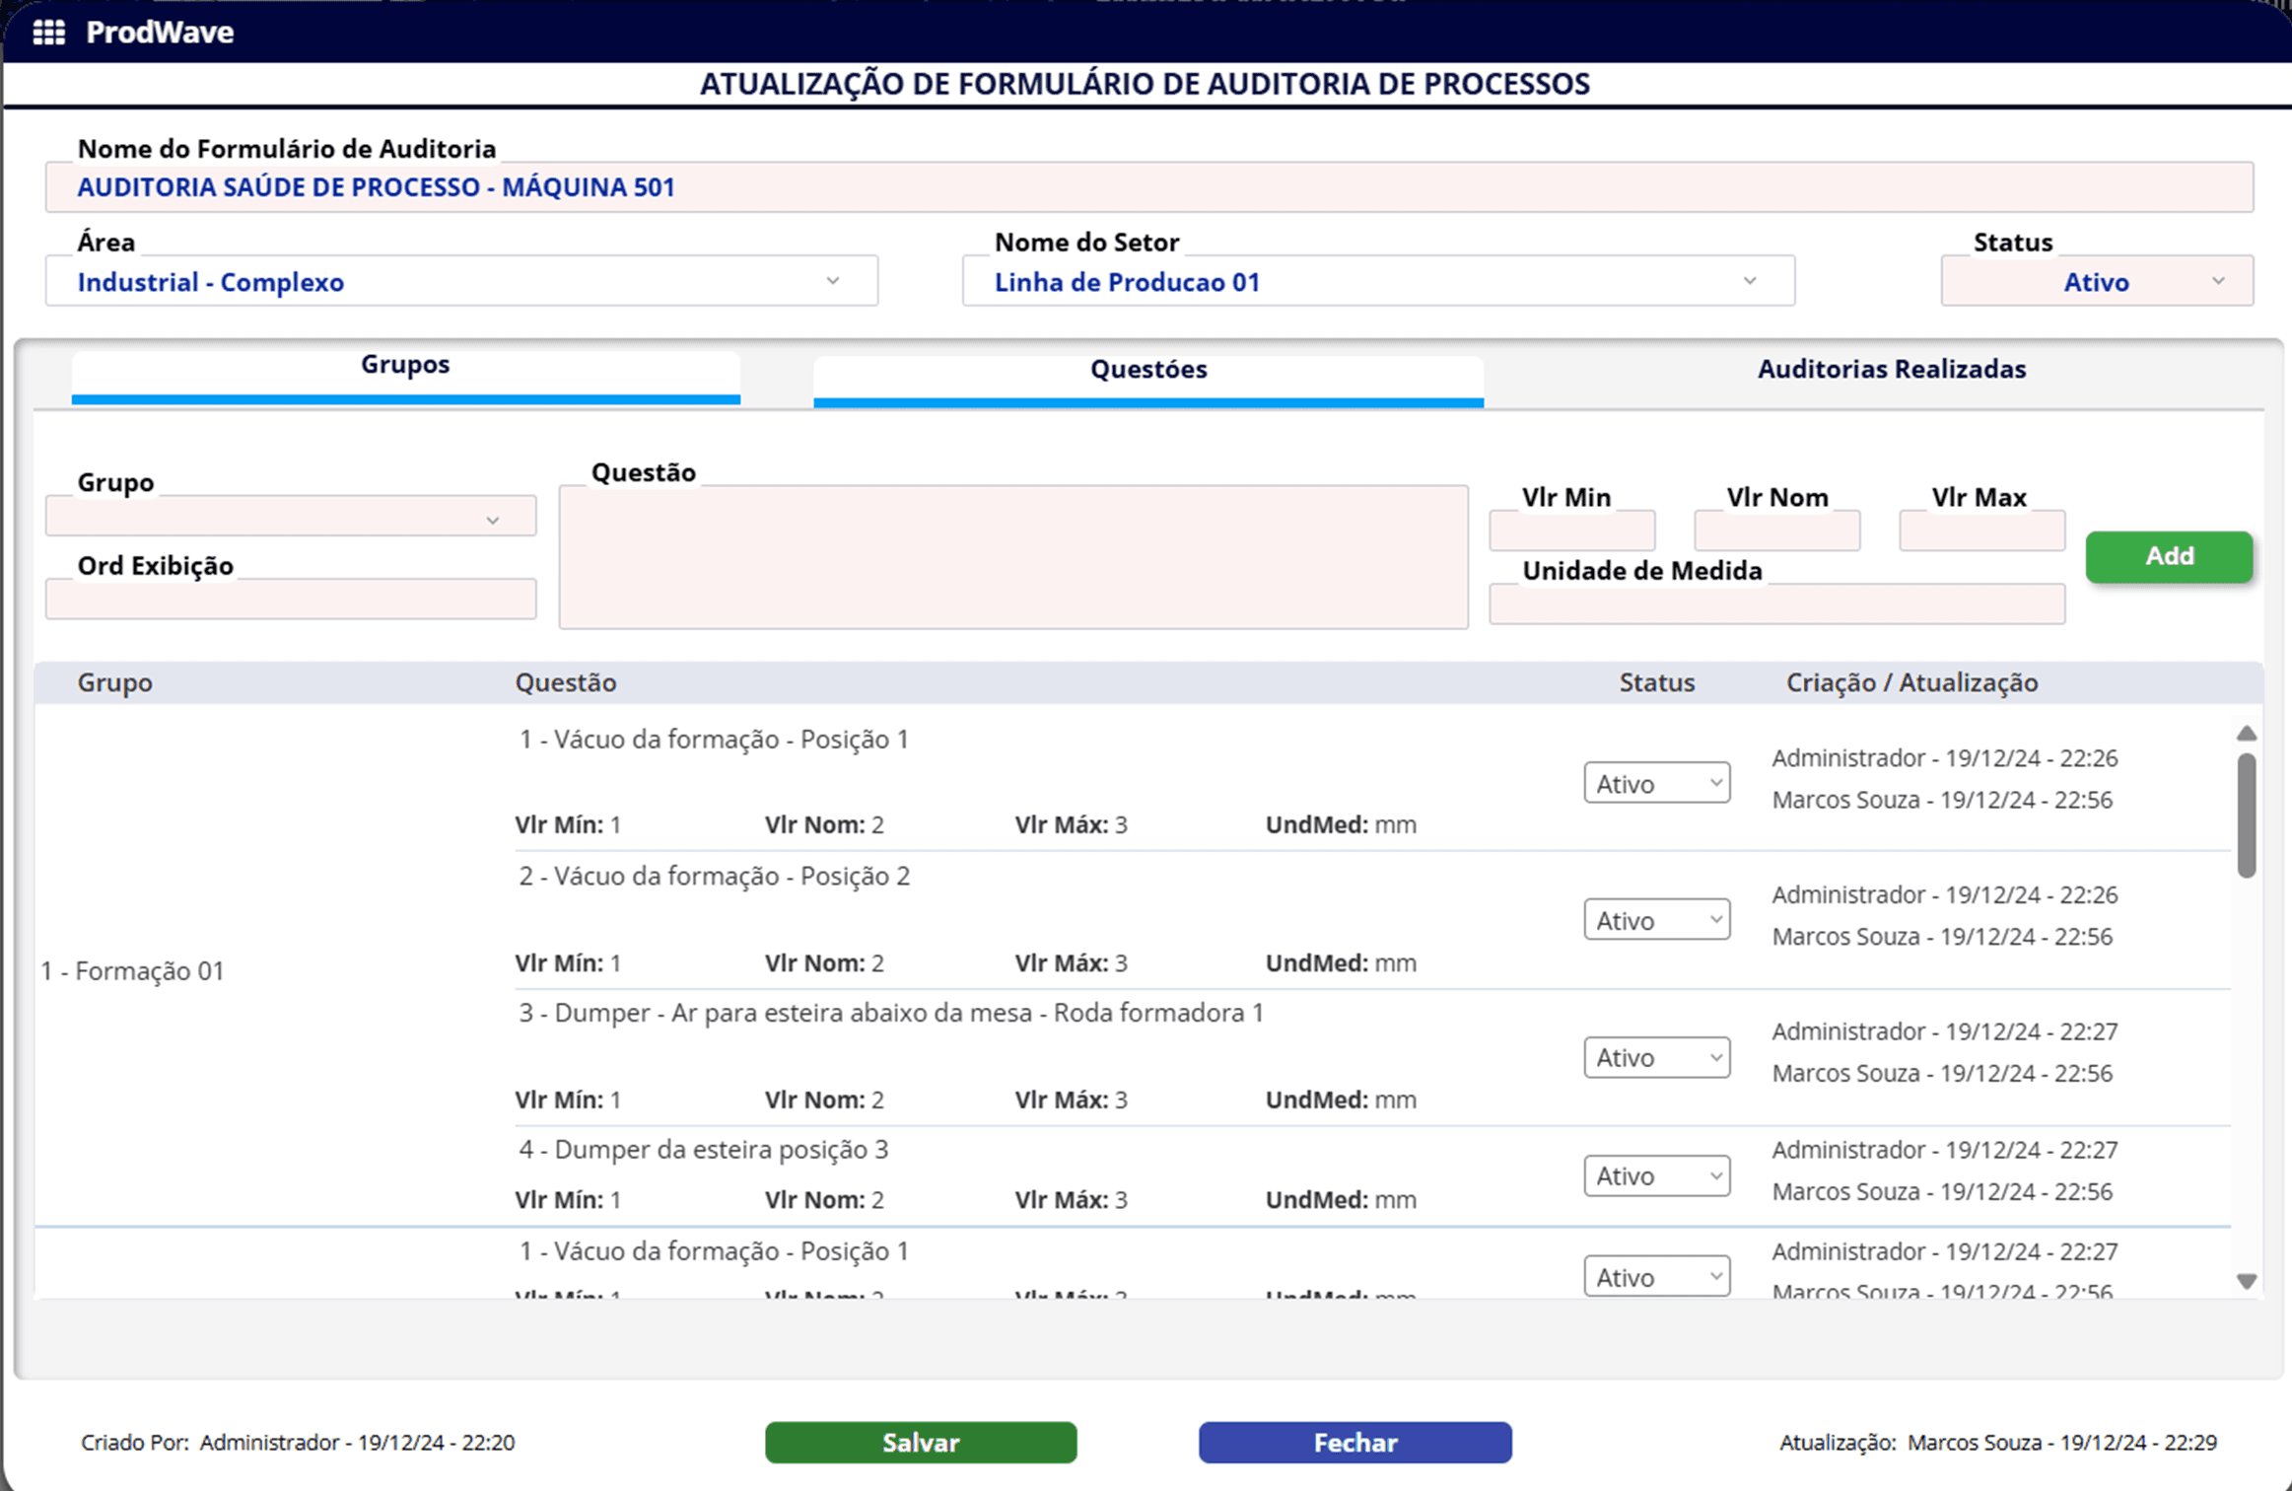
Task: Change status of question 1 Vácuo Posição 1
Action: [1656, 783]
